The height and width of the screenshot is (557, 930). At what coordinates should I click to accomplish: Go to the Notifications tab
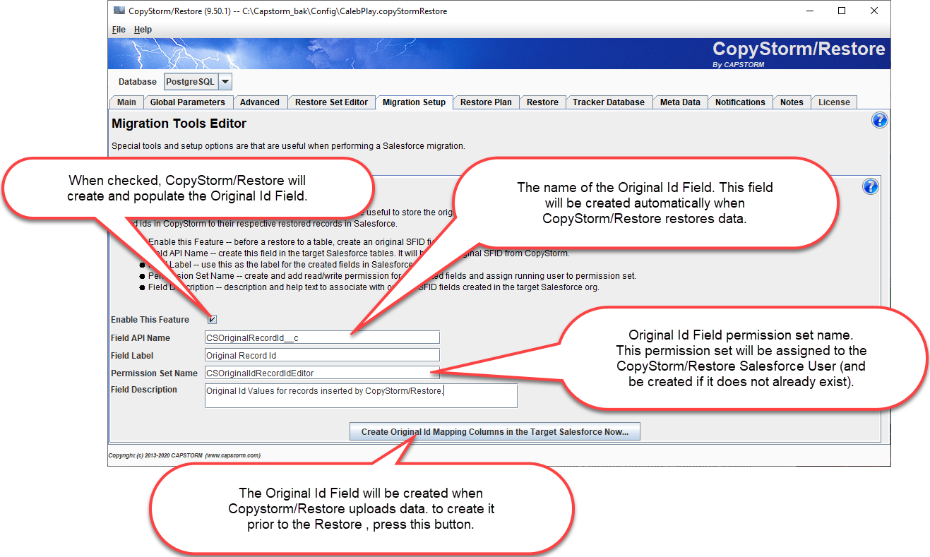(740, 102)
